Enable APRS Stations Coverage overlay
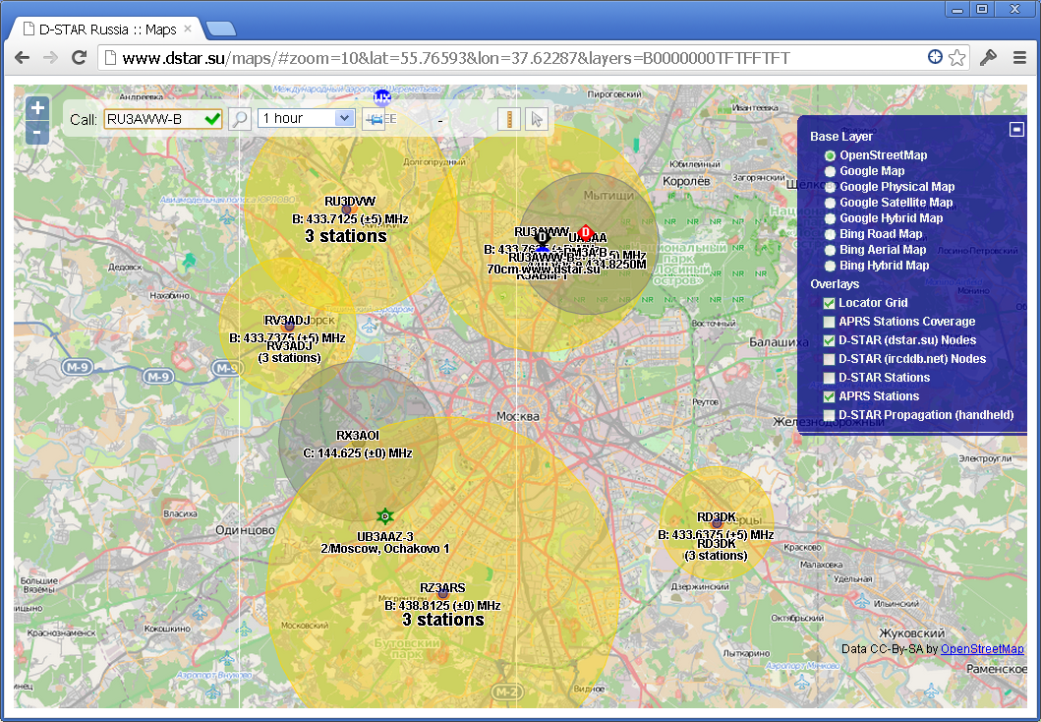 pos(829,322)
